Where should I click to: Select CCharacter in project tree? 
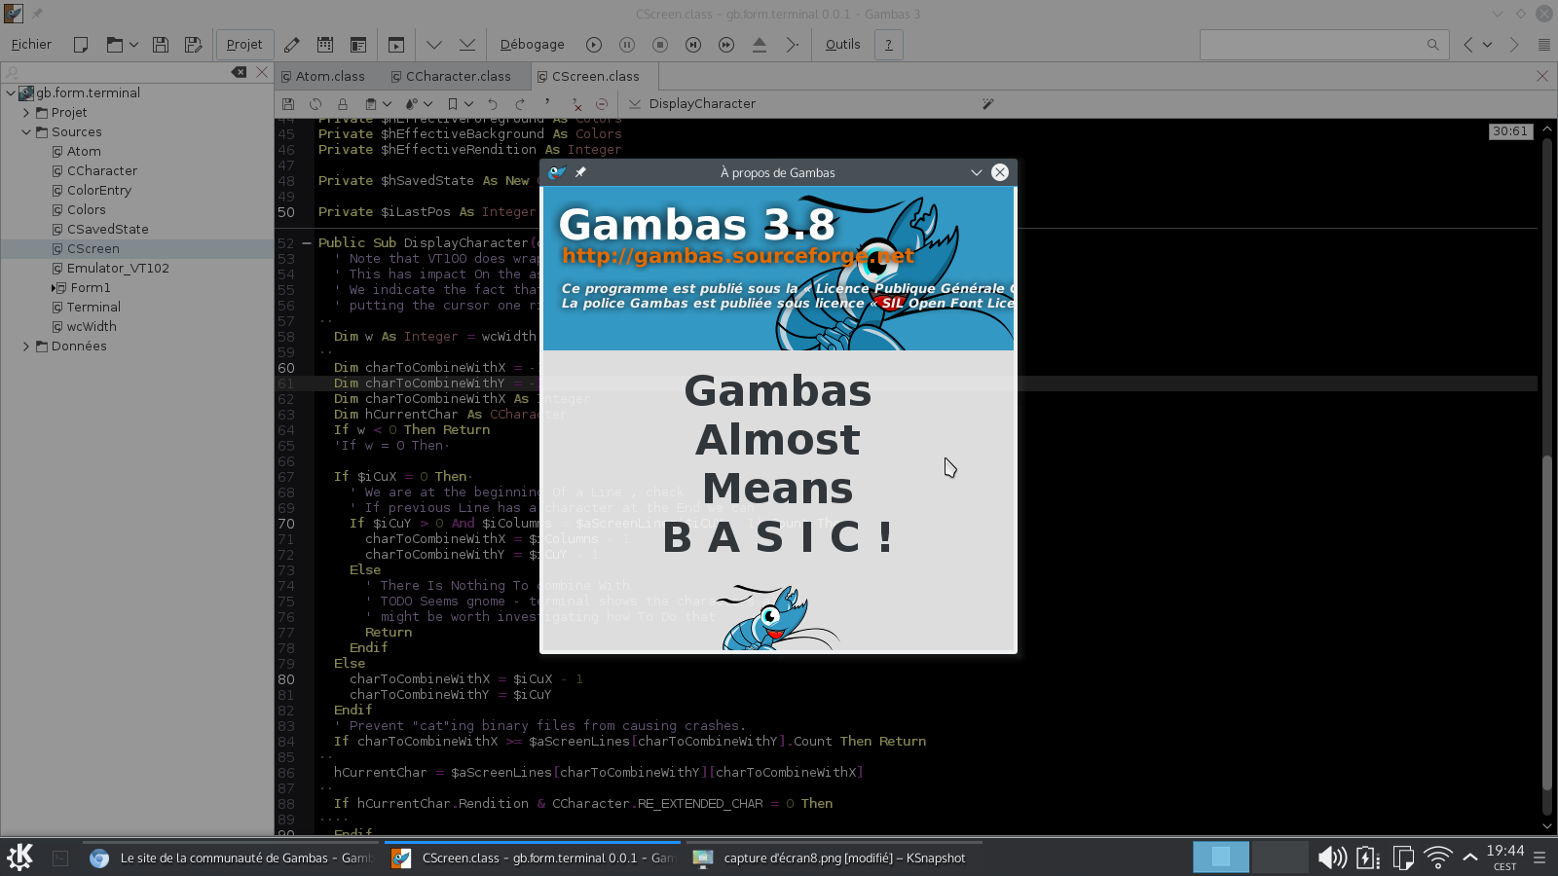click(101, 171)
